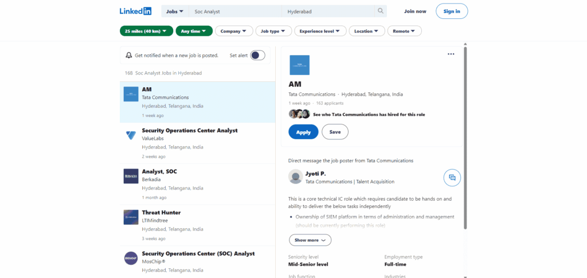Open Security Operations Center Analyst at ValueLabs

(189, 131)
